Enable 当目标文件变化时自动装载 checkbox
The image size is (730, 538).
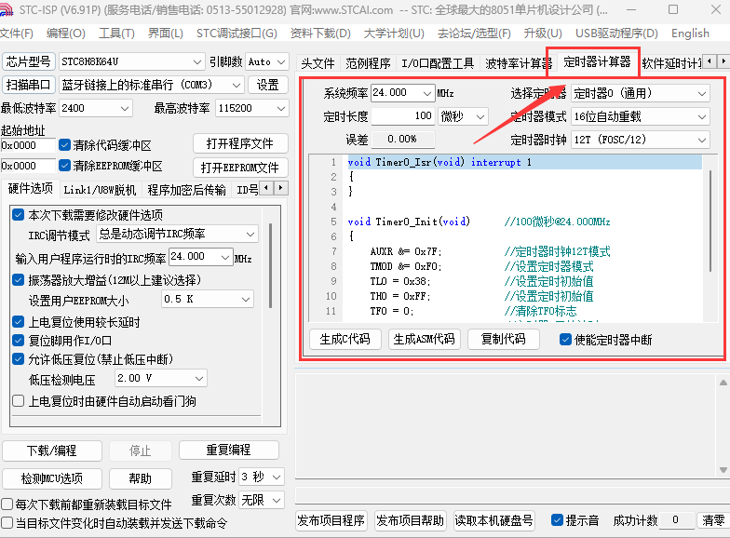[7, 523]
